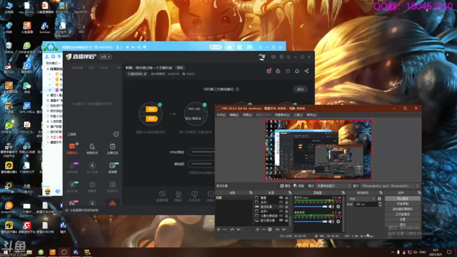Toggle lock on 背景 source
This screenshot has width=457, height=257.
(x=287, y=198)
